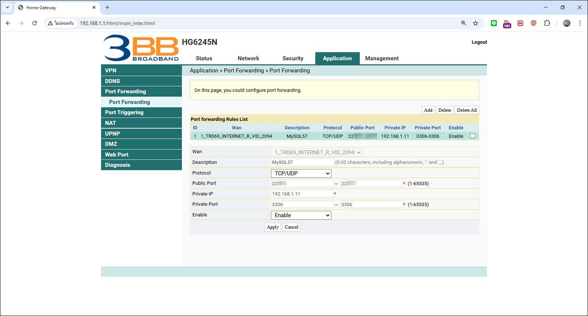
Task: Click the Private IP field 192.168.1.11
Action: pos(302,194)
